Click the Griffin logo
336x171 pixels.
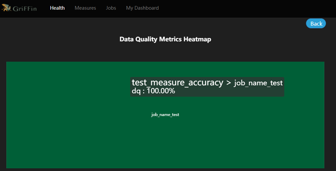(19, 8)
